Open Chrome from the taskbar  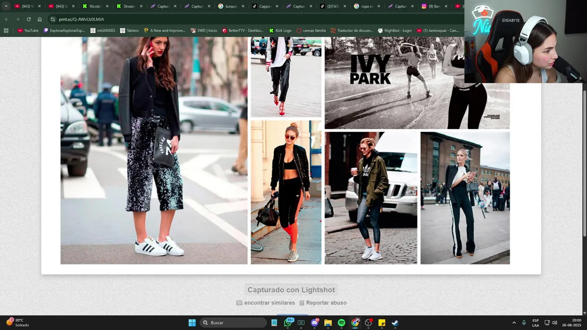point(355,323)
